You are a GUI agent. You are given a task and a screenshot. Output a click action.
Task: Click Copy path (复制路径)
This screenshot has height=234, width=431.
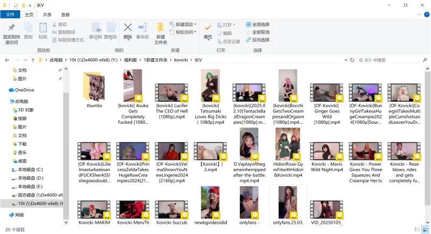click(x=64, y=32)
